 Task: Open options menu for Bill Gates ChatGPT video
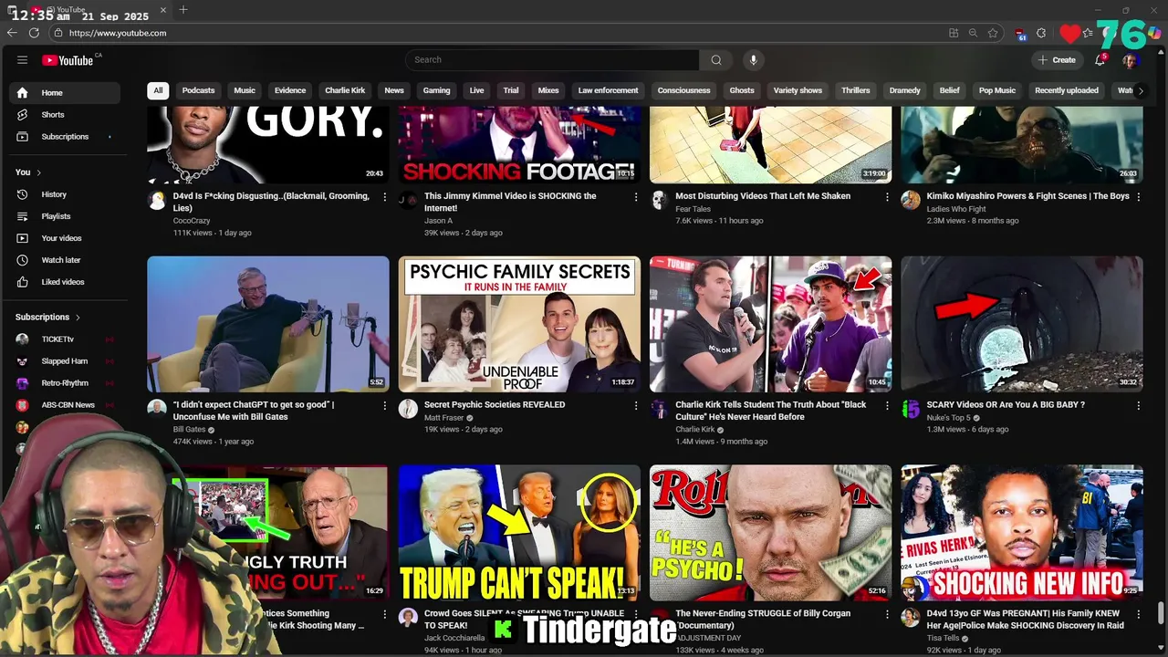tap(384, 406)
